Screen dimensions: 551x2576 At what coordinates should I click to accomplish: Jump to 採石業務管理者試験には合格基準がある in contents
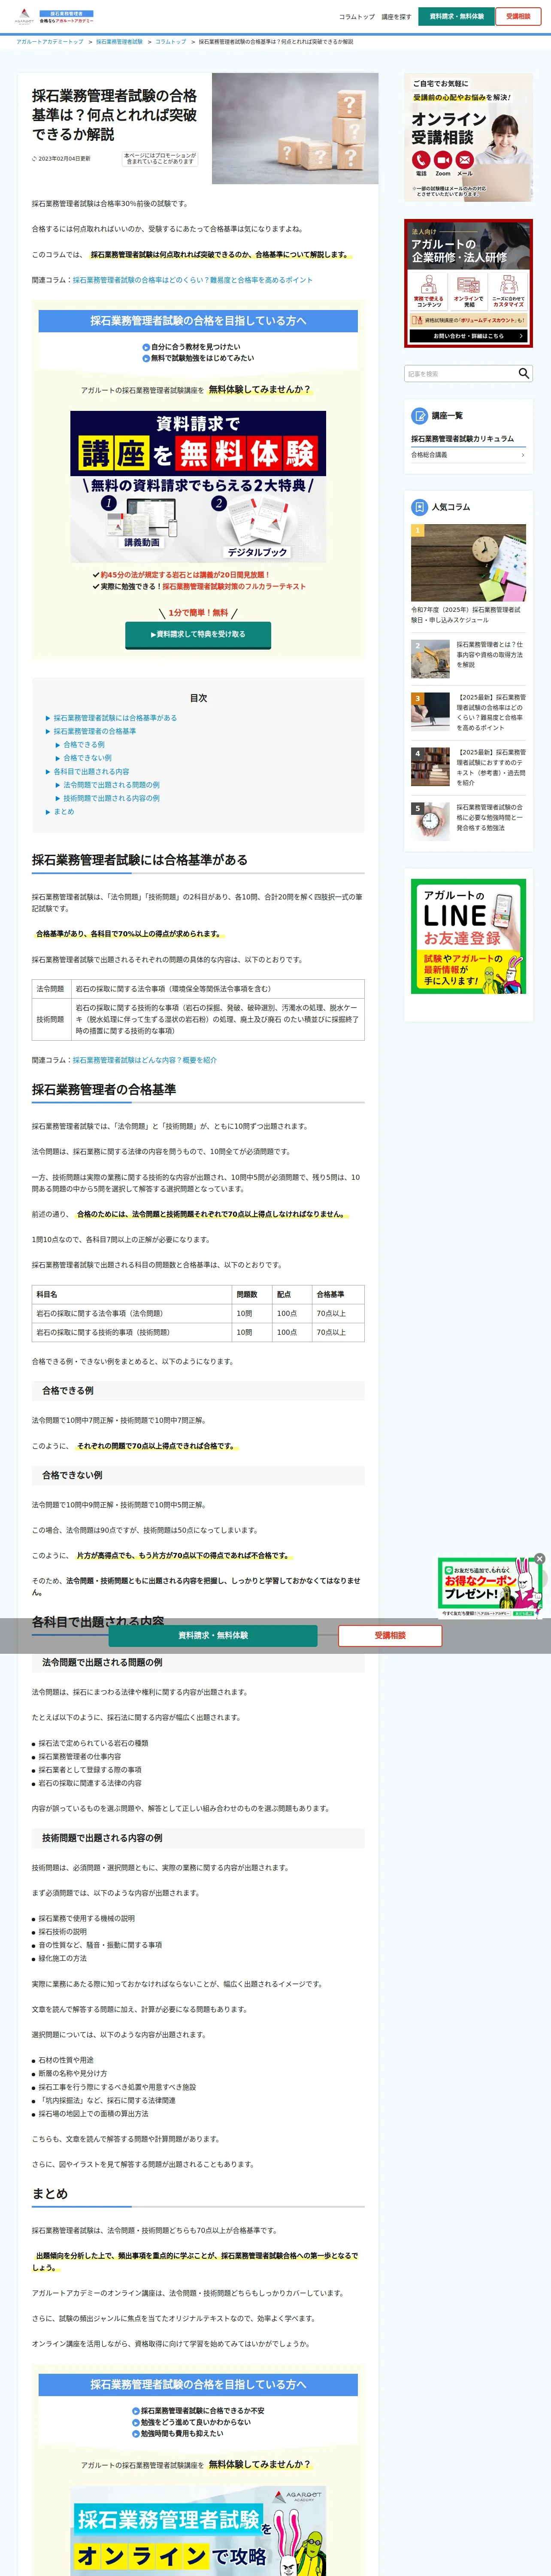(x=115, y=718)
